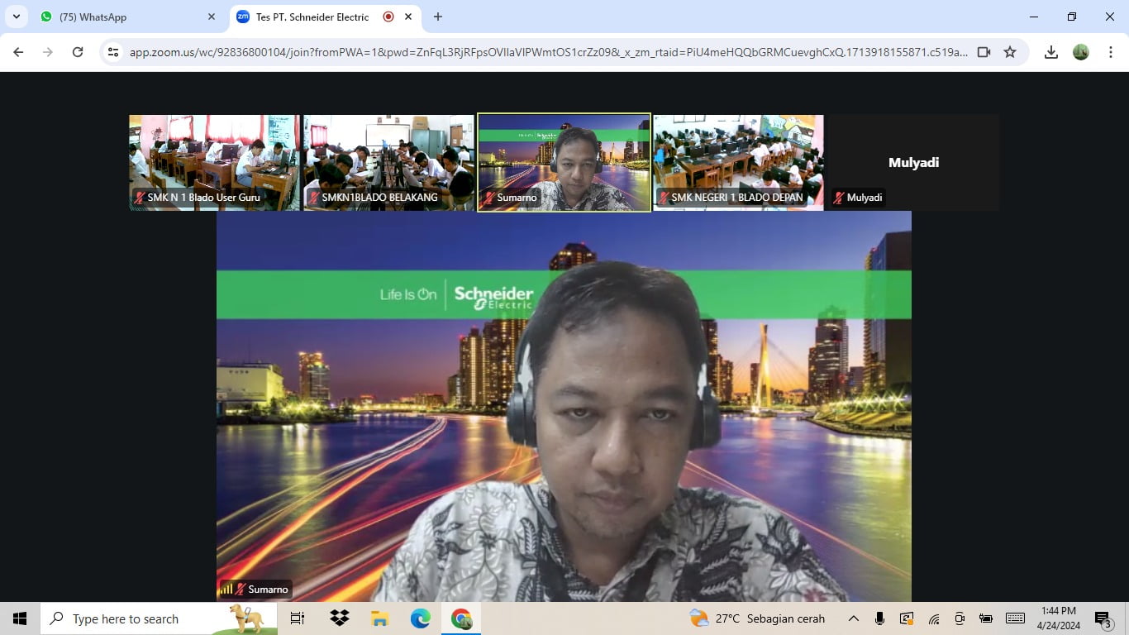Open File Explorer from the taskbar
The width and height of the screenshot is (1129, 635).
(x=379, y=618)
